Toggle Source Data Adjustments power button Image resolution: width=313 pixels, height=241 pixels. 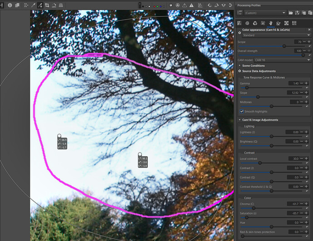tap(240, 71)
